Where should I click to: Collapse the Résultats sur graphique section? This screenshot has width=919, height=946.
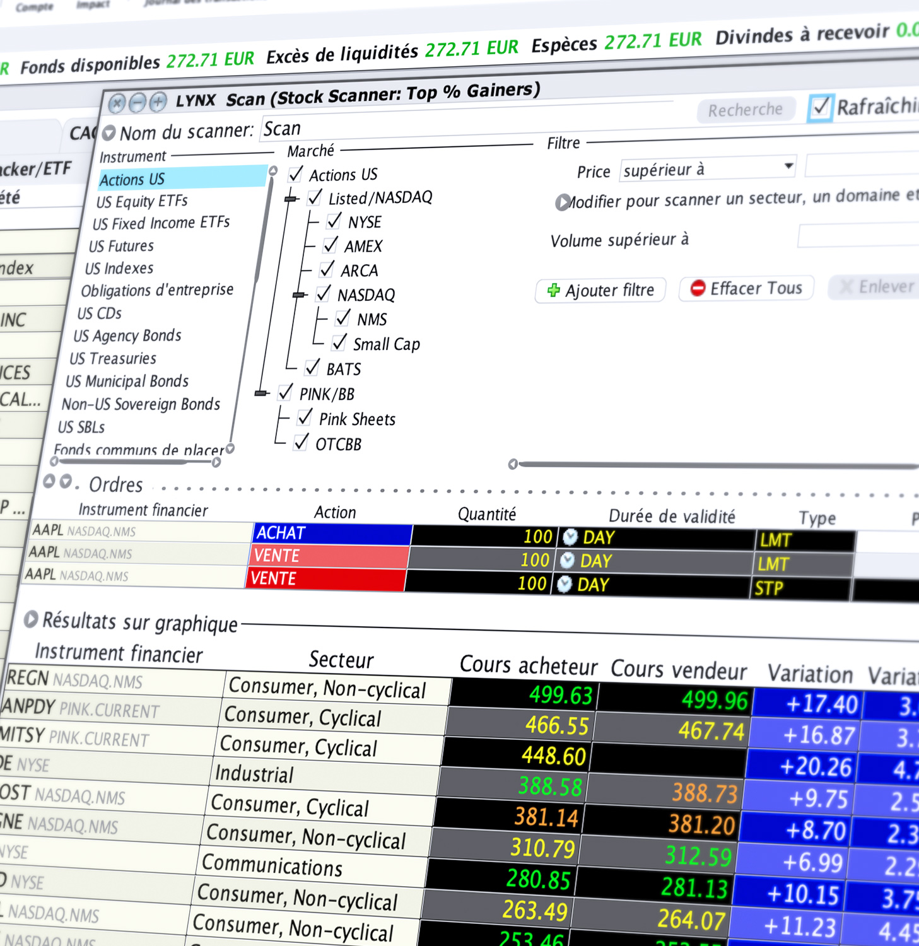(30, 619)
